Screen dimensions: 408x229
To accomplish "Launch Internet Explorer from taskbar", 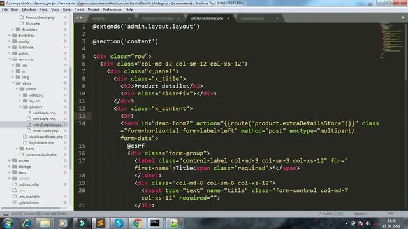I will [x=27, y=223].
